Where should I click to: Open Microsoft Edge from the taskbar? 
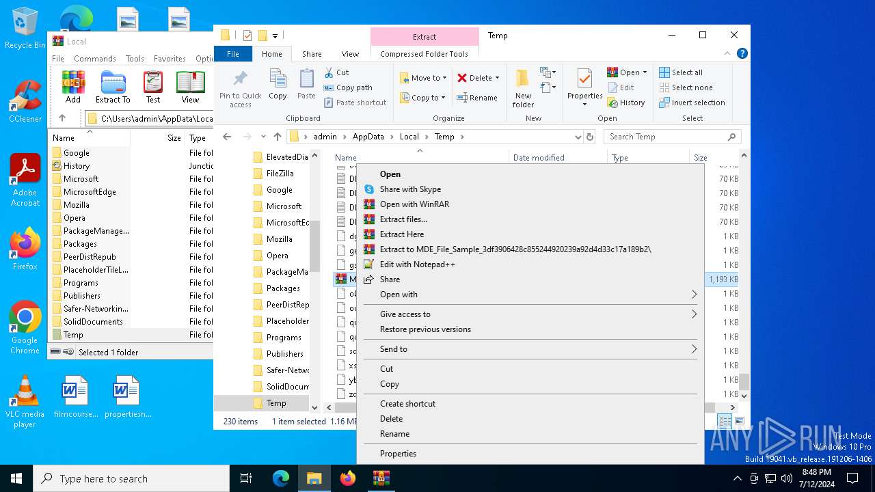tap(281, 478)
